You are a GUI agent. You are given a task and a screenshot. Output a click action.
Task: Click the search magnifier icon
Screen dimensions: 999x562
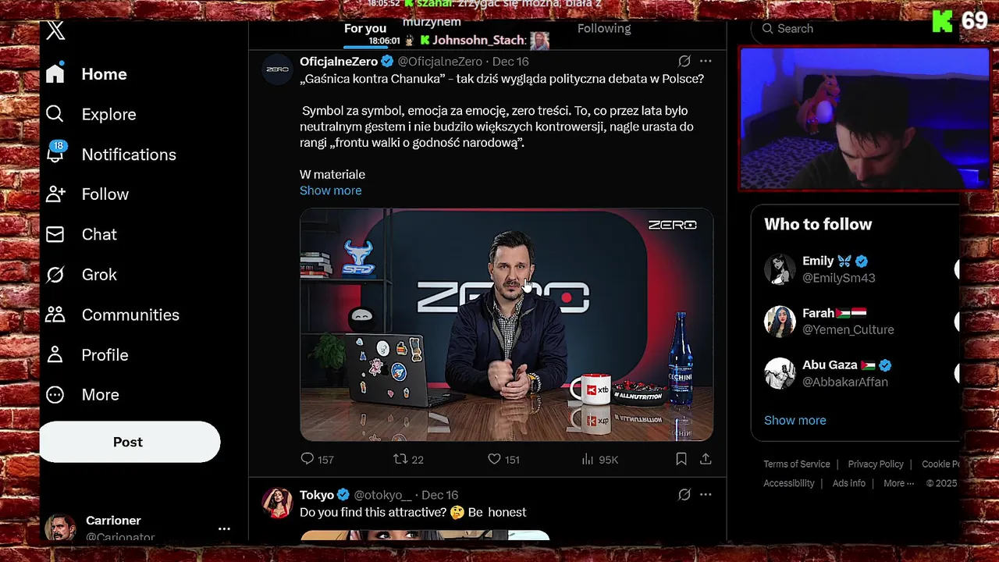[x=768, y=29]
